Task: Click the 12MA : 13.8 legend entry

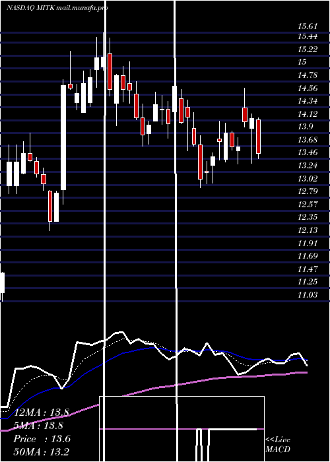Action: point(40,412)
